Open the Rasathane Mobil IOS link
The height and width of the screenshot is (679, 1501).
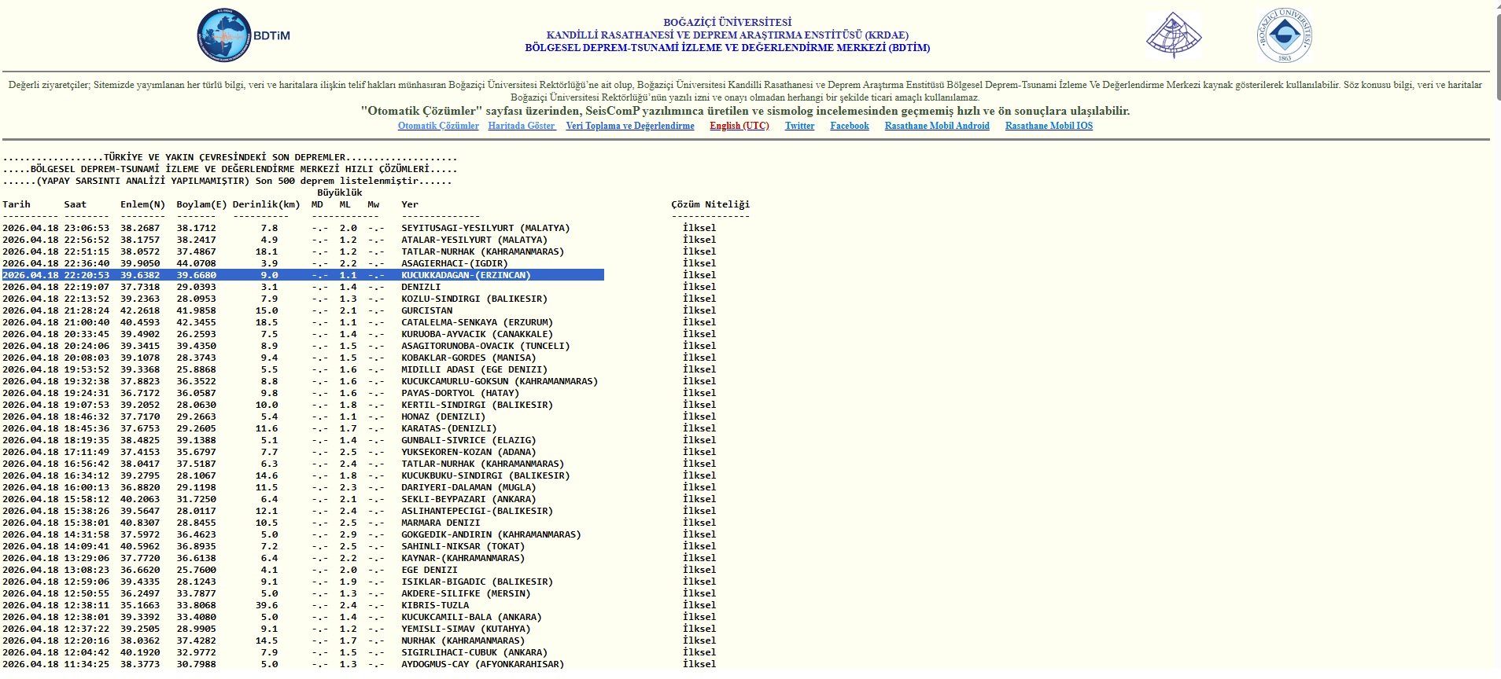(1048, 126)
